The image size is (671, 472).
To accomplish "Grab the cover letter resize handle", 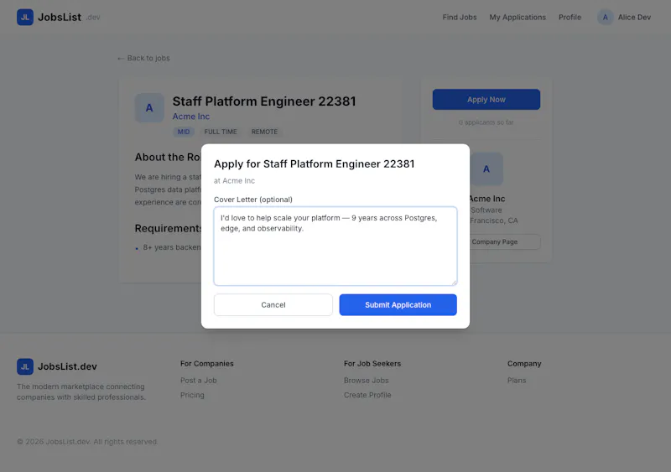I will point(455,283).
